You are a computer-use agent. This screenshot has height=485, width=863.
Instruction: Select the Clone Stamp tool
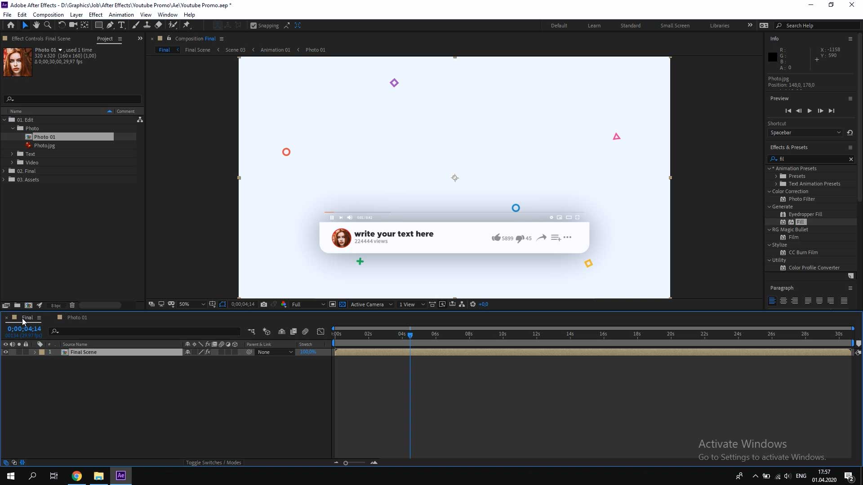[147, 25]
